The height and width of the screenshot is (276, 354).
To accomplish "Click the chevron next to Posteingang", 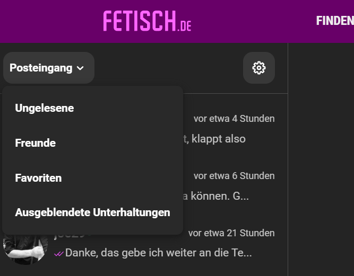I will (x=80, y=68).
